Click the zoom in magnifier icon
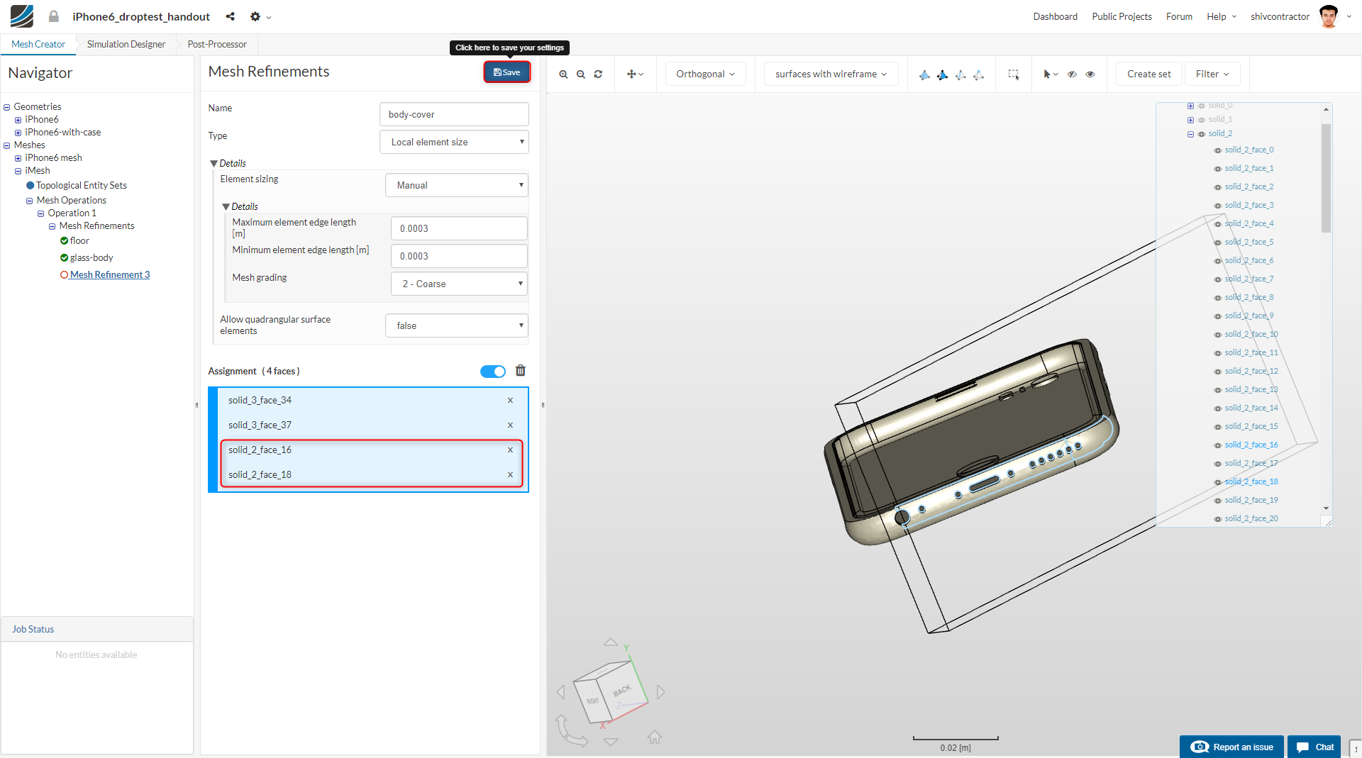 click(x=563, y=74)
